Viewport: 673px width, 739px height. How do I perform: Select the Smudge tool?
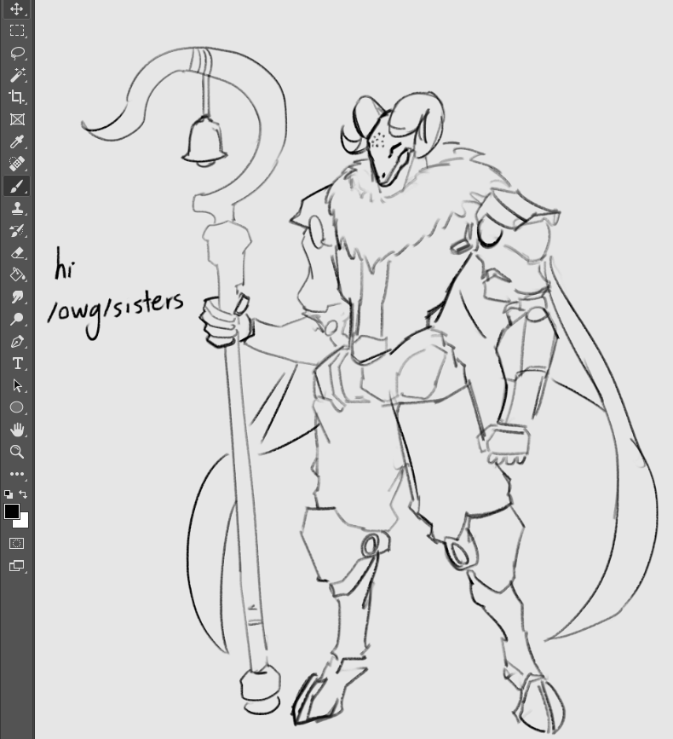(17, 297)
